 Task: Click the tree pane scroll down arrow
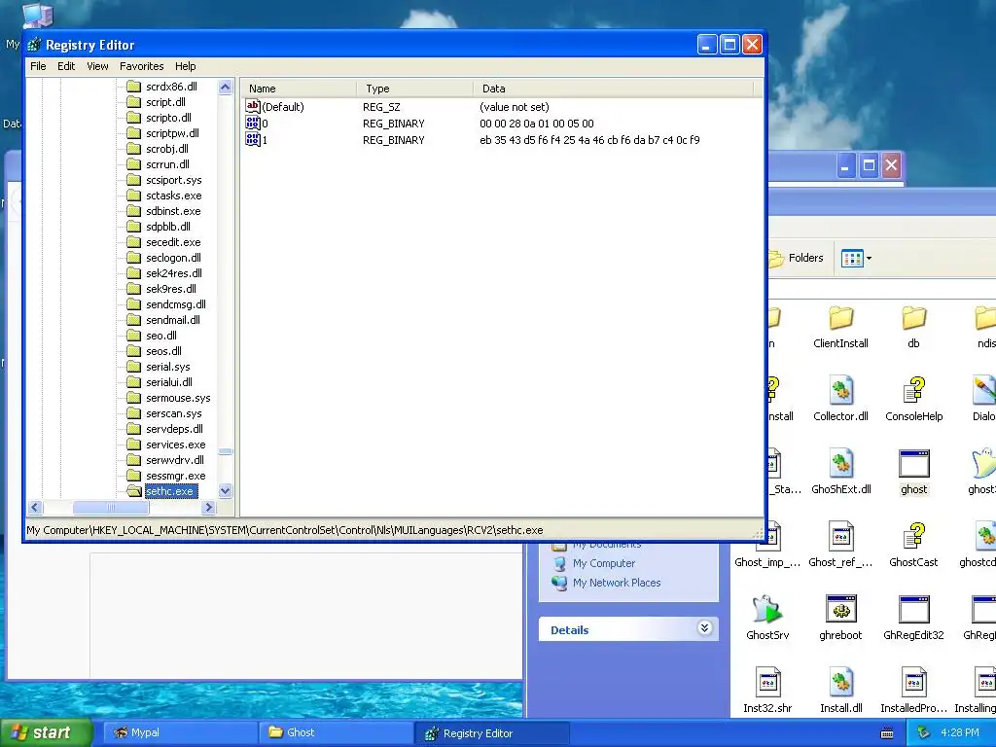[225, 490]
